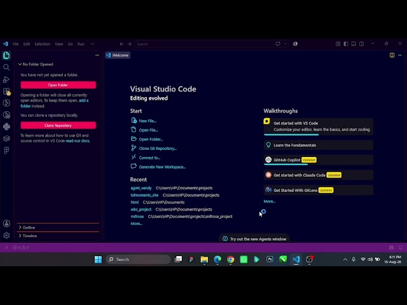The height and width of the screenshot is (305, 407).
Task: Split the editor with the yellow split icon
Action: click(392, 55)
